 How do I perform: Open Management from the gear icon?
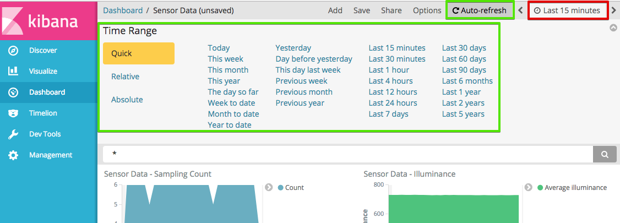pos(13,155)
